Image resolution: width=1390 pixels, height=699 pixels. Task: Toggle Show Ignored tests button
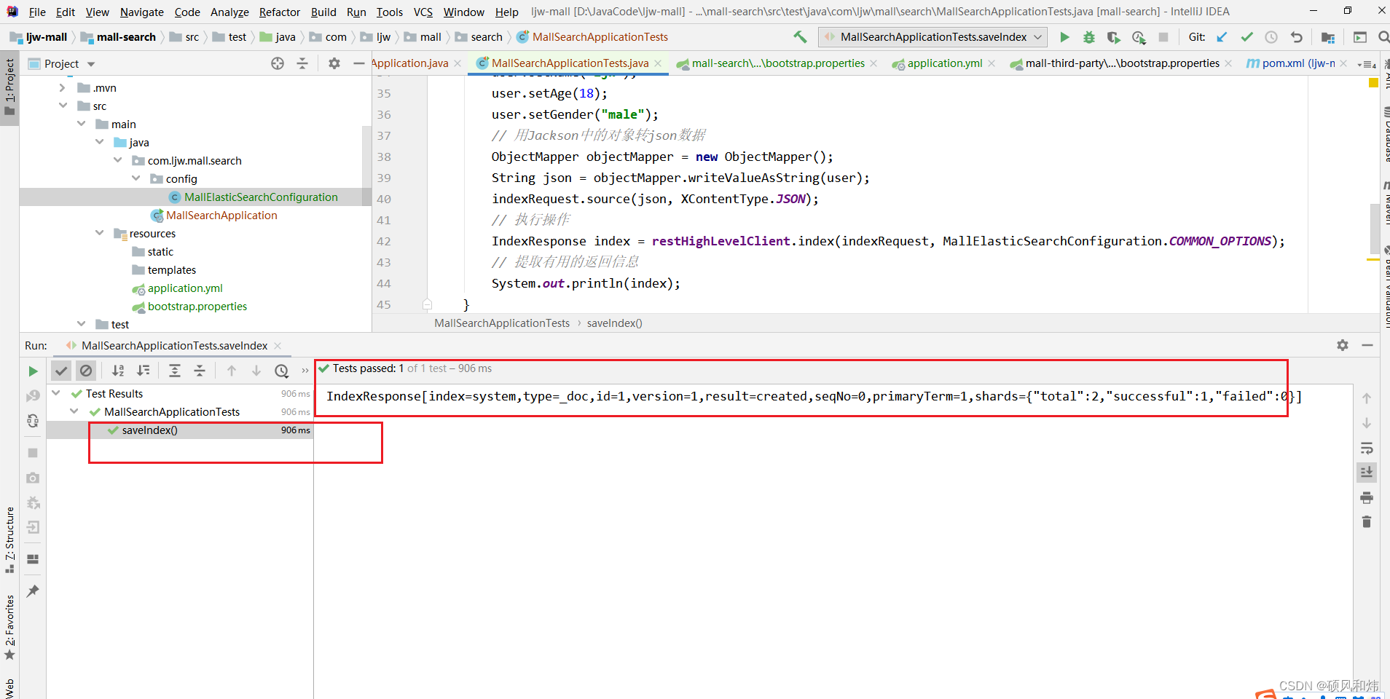pyautogui.click(x=86, y=371)
